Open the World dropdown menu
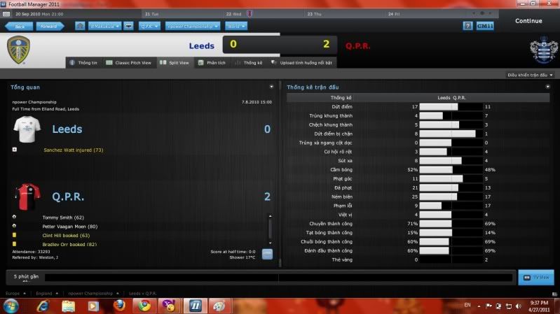 (x=236, y=27)
